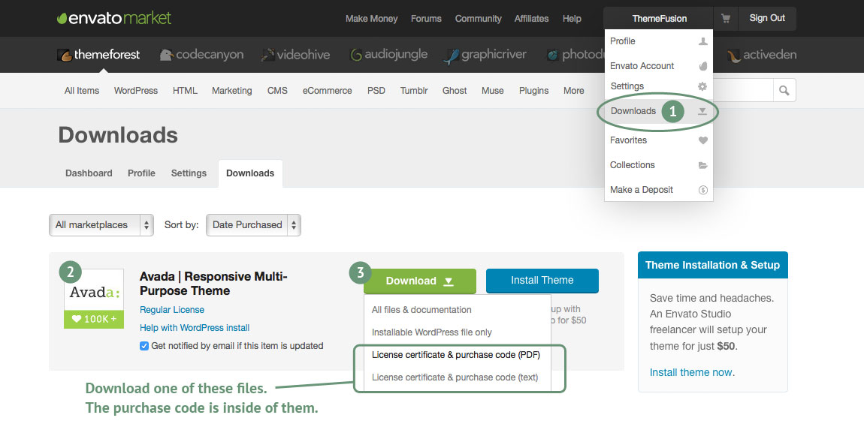Click the Avada Responsive Multi-Purpose Theme title

(x=213, y=284)
